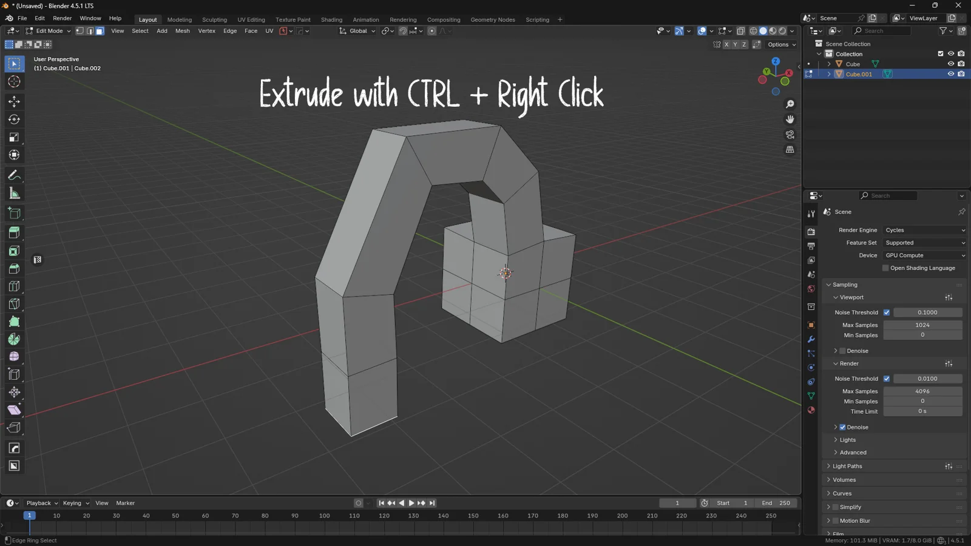Enable face select mode

point(100,31)
